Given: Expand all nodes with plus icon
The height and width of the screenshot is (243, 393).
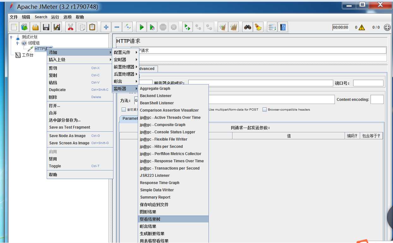Looking at the screenshot, I should click(106, 27).
